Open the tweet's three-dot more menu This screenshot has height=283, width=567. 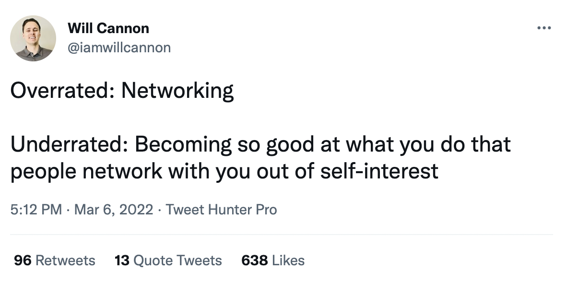(544, 28)
